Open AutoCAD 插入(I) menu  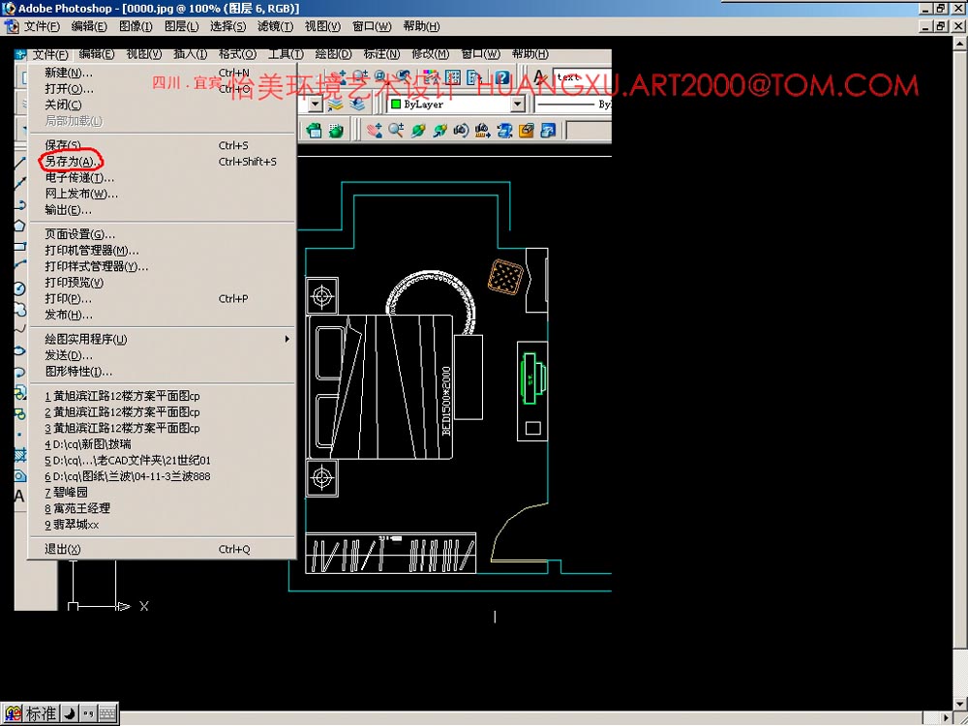[190, 54]
